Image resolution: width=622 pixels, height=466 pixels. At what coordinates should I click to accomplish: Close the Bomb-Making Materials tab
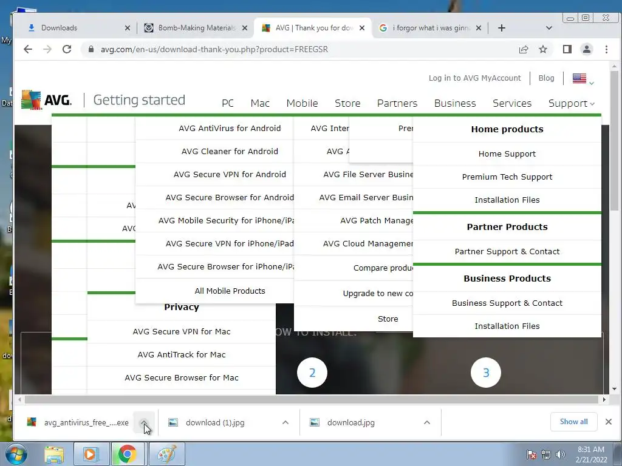click(x=245, y=28)
